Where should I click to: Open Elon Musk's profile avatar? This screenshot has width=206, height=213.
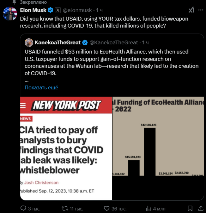(x=10, y=14)
